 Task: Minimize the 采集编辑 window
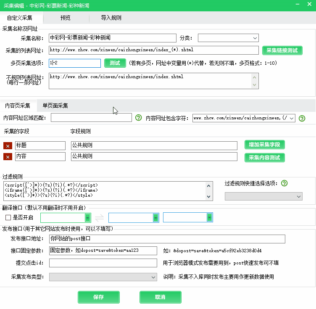298,4
